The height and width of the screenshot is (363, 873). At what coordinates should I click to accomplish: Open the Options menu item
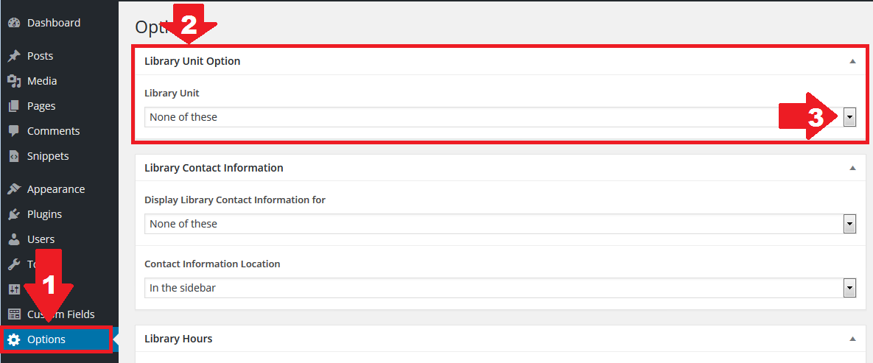pyautogui.click(x=46, y=339)
